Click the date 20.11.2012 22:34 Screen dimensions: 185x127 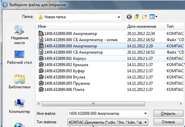point(141,34)
